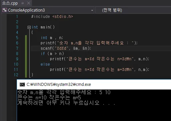Click console prompt line ending with '5 10'
Image resolution: width=171 pixels, height=121 pixels.
(x=64, y=92)
